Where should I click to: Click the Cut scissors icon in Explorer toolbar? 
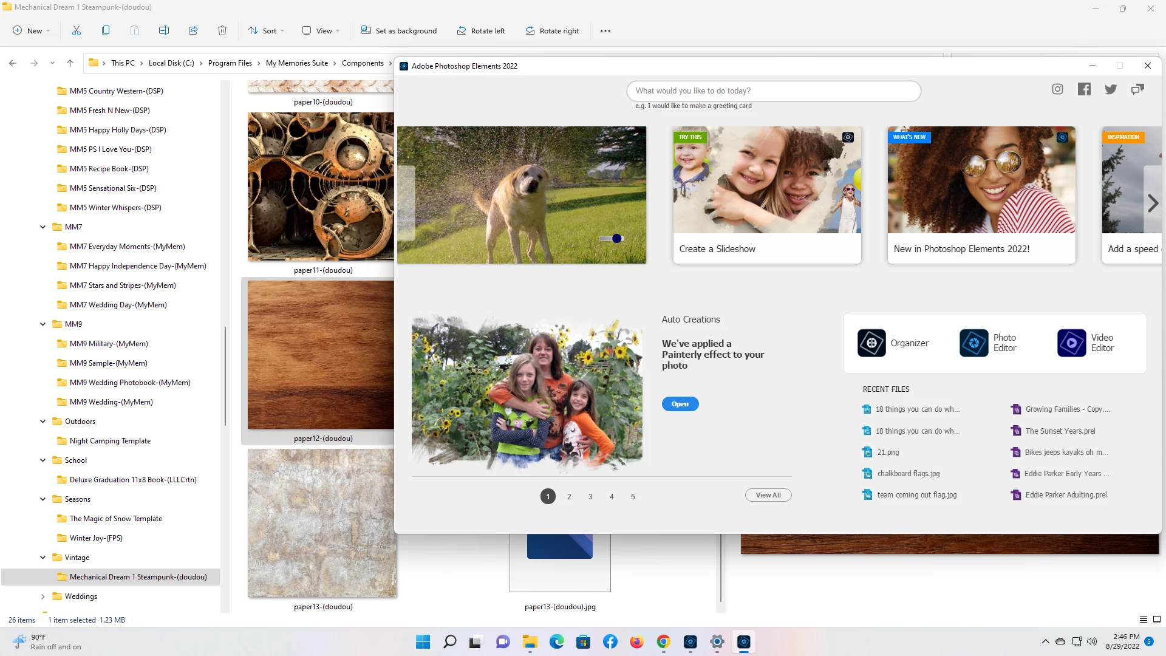tap(77, 30)
